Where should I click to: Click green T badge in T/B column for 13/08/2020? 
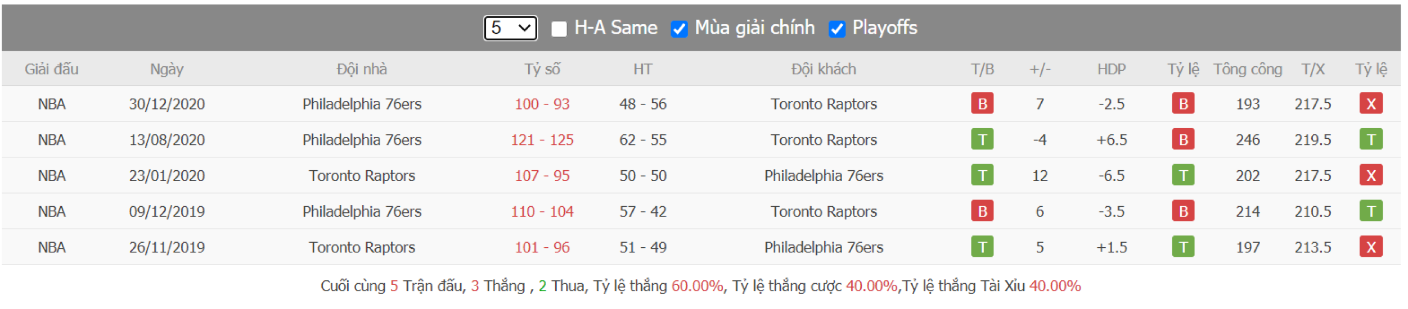point(982,140)
